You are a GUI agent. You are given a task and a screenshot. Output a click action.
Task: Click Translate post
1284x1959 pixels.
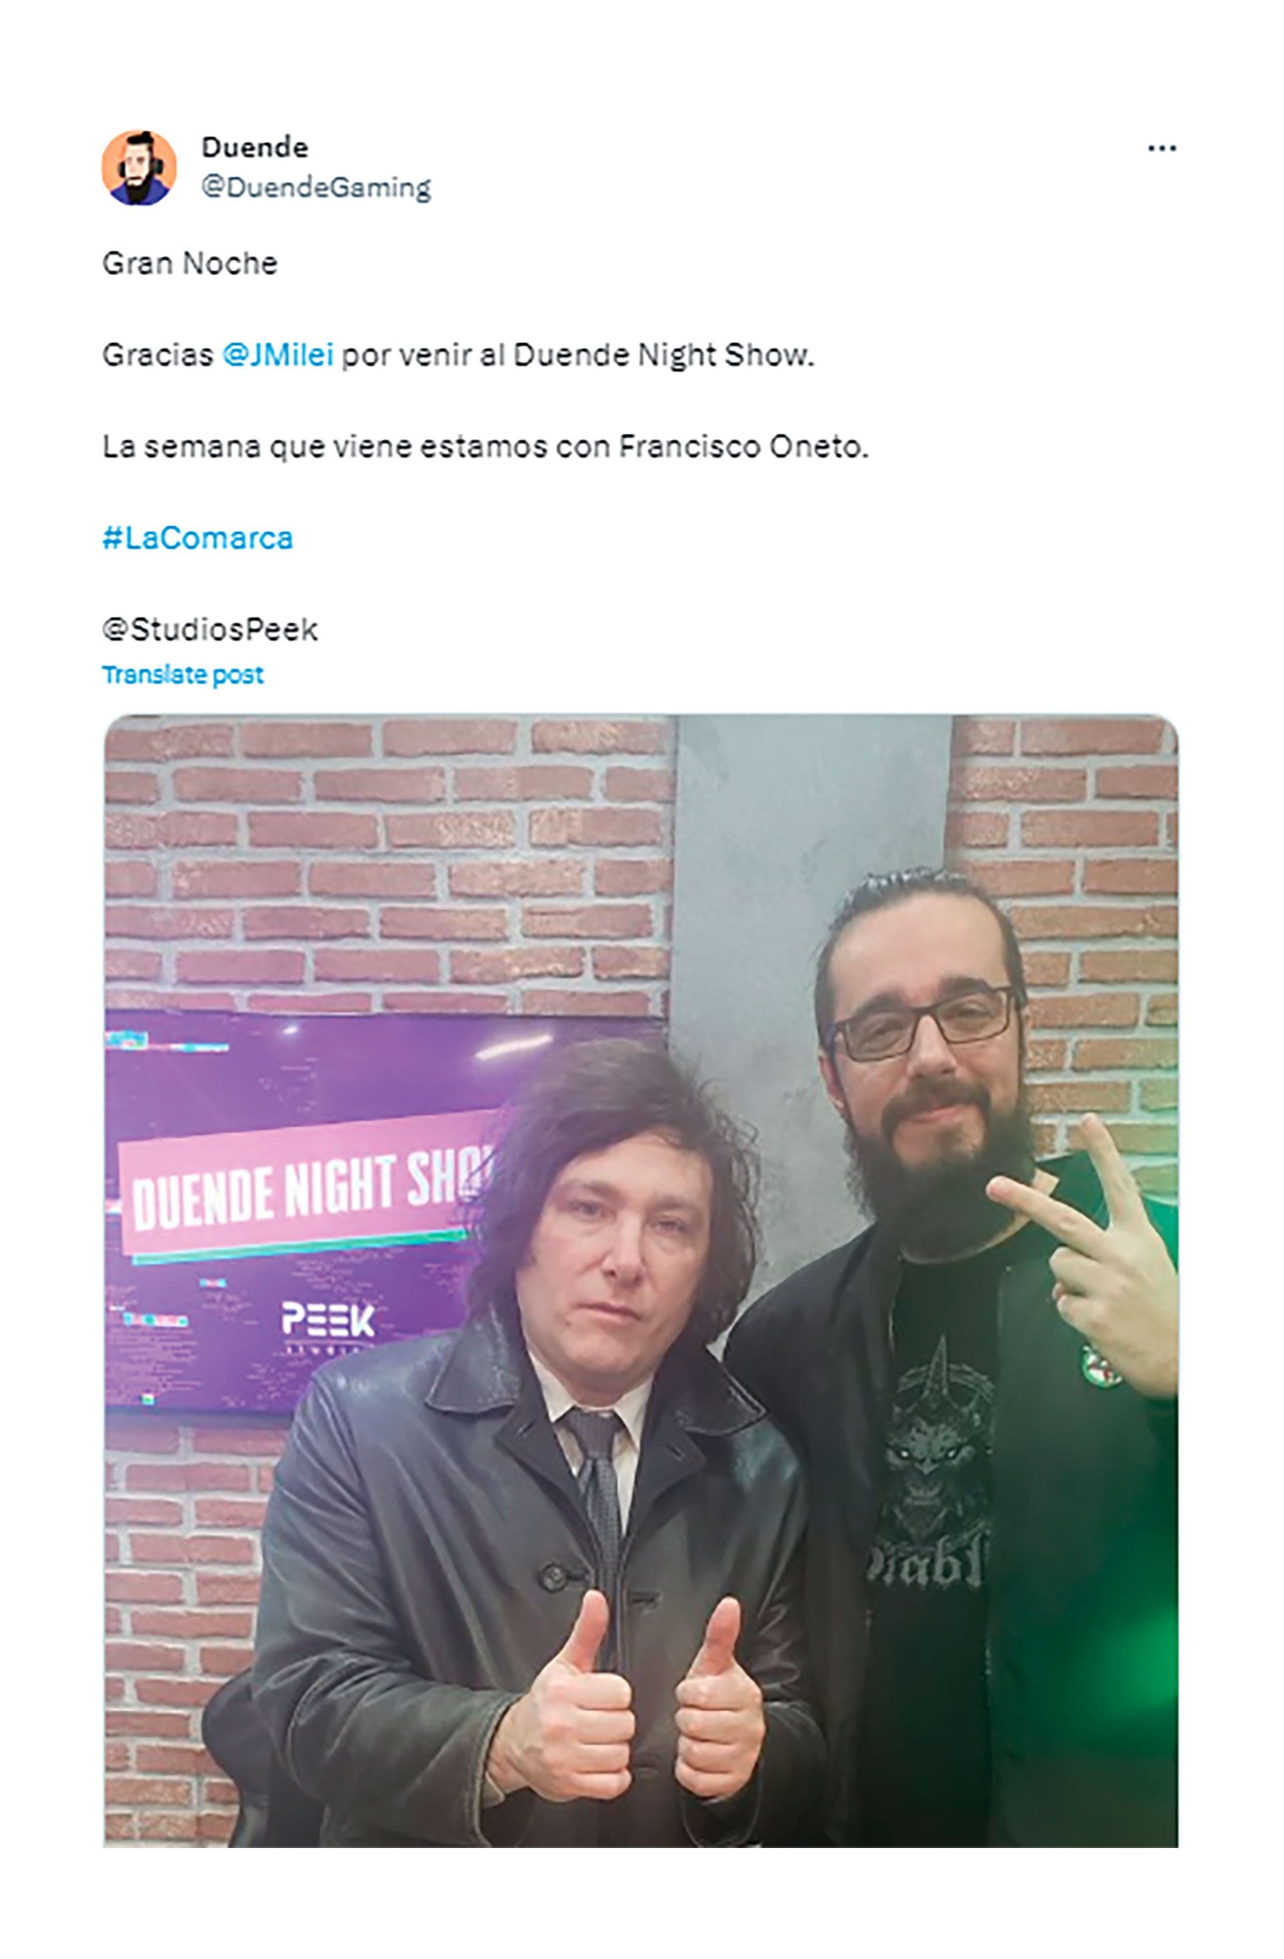tap(183, 675)
